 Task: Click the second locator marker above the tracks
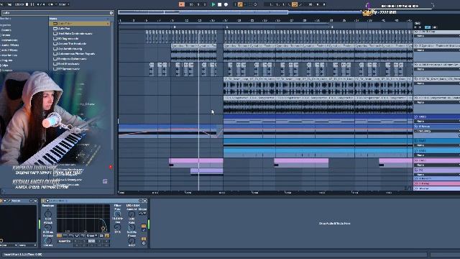coord(226,27)
